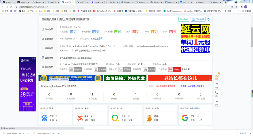Screen dimensions: 253x137
Task: Click the Sogou search engine logo
Action: [x=80, y=118]
